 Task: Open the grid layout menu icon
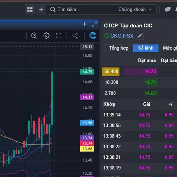[30, 9]
